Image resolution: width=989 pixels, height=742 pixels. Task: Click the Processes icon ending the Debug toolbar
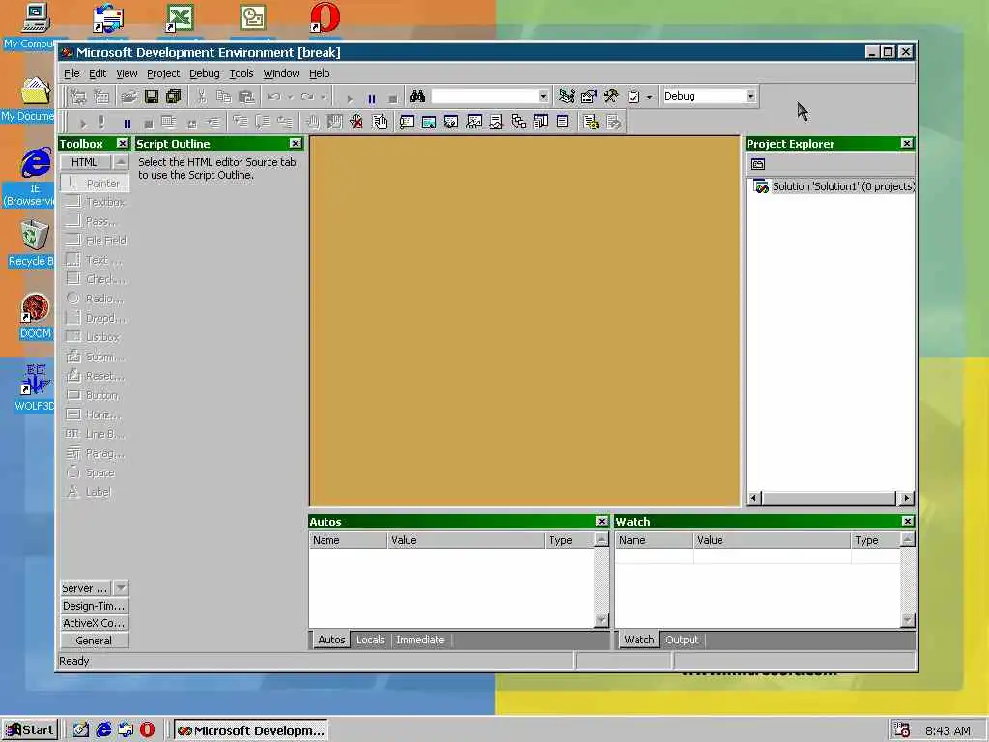point(613,123)
